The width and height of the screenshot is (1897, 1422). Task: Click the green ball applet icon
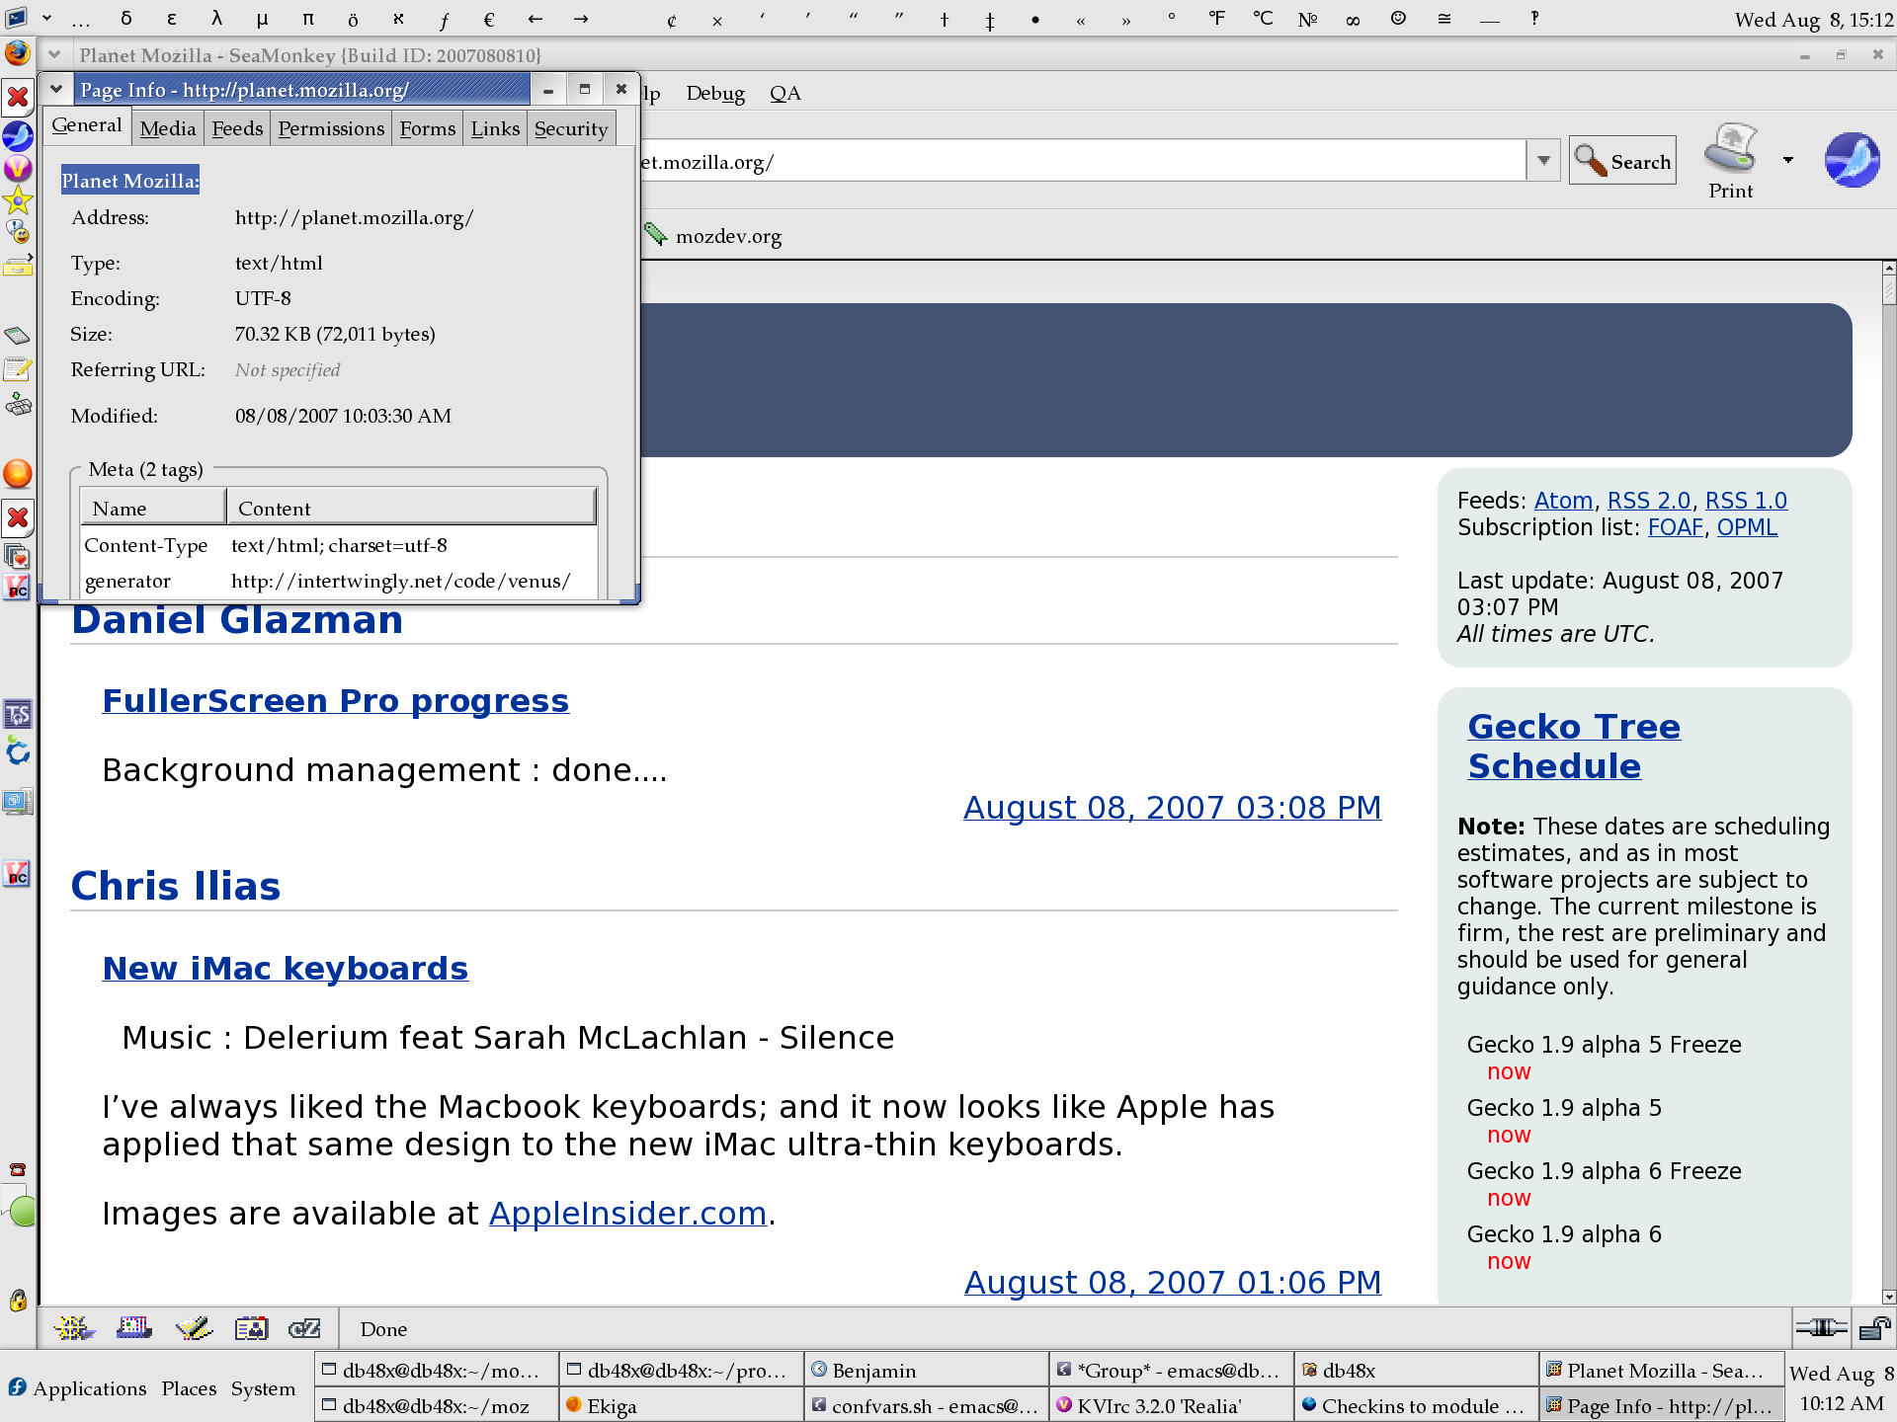pos(22,1211)
